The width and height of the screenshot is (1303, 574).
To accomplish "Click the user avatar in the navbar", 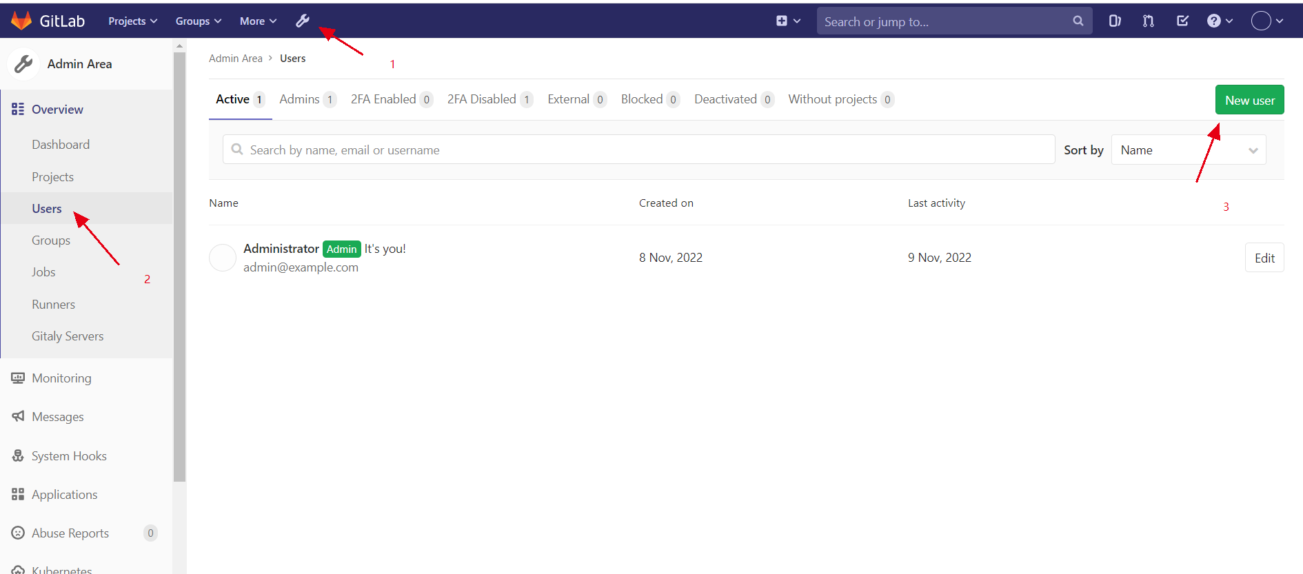I will coord(1261,21).
